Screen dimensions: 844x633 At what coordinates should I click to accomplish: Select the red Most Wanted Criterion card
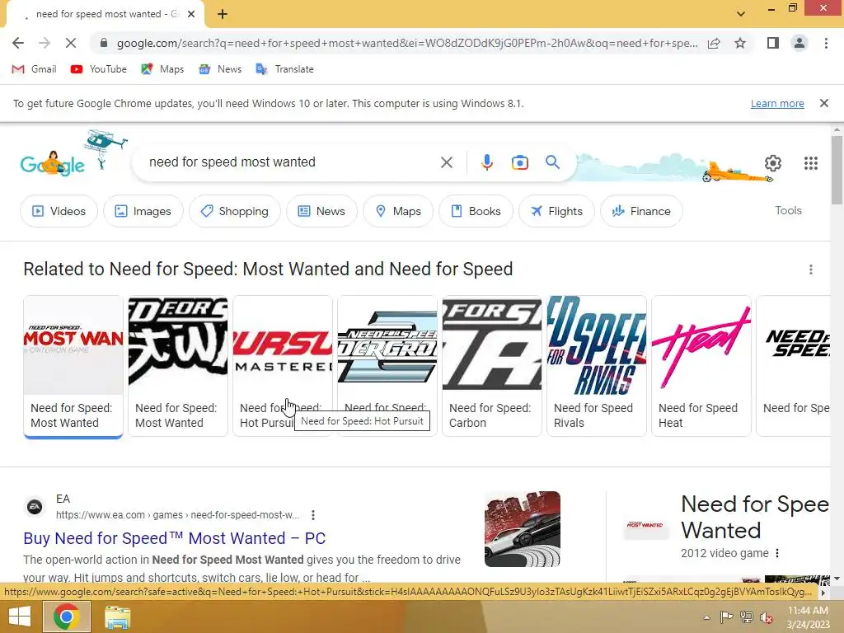point(73,366)
